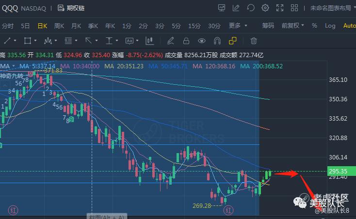Image resolution: width=356 pixels, height=219 pixels.
Task: Switch to 5分 five-minute interval
Action: tap(176, 26)
